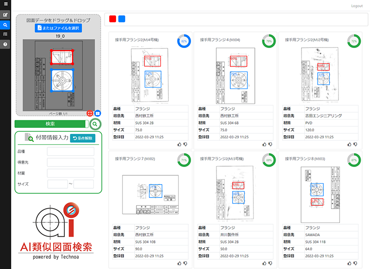Click the title 接手用フランジ2(MJ4号機)
The width and height of the screenshot is (370, 269).
137,40
